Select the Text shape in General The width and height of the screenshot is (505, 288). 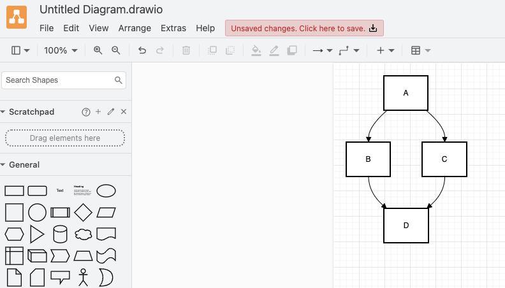60,191
